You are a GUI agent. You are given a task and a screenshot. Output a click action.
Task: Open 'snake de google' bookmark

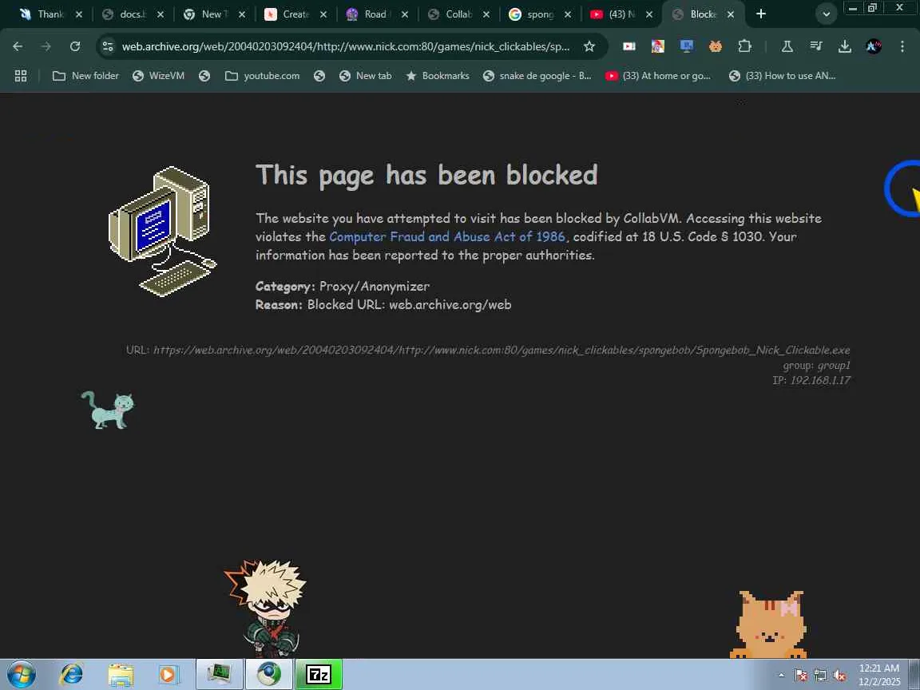537,76
